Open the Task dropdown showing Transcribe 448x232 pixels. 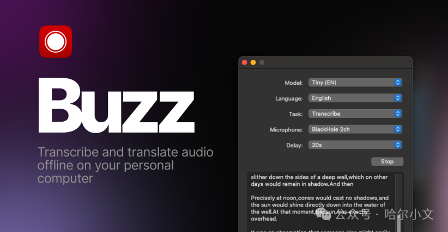[x=355, y=114]
